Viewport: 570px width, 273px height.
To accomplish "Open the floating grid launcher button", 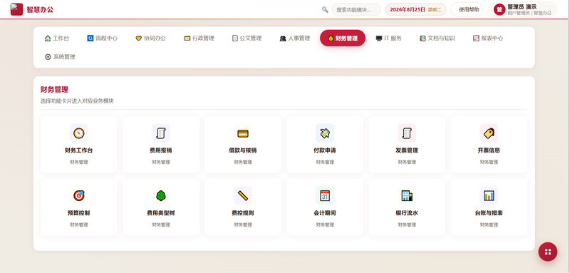I will coord(548,252).
